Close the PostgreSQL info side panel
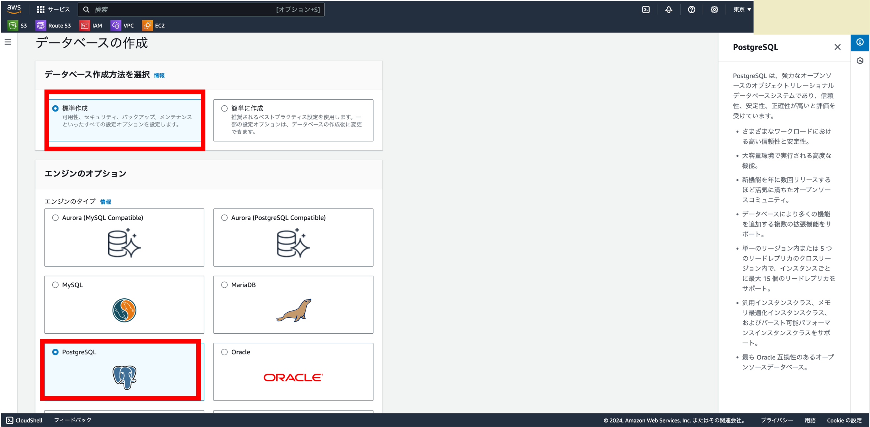This screenshot has height=427, width=870. tap(837, 47)
